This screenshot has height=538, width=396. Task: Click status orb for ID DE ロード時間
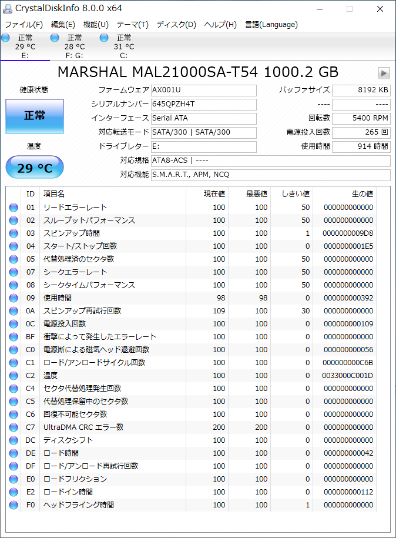coord(14,453)
